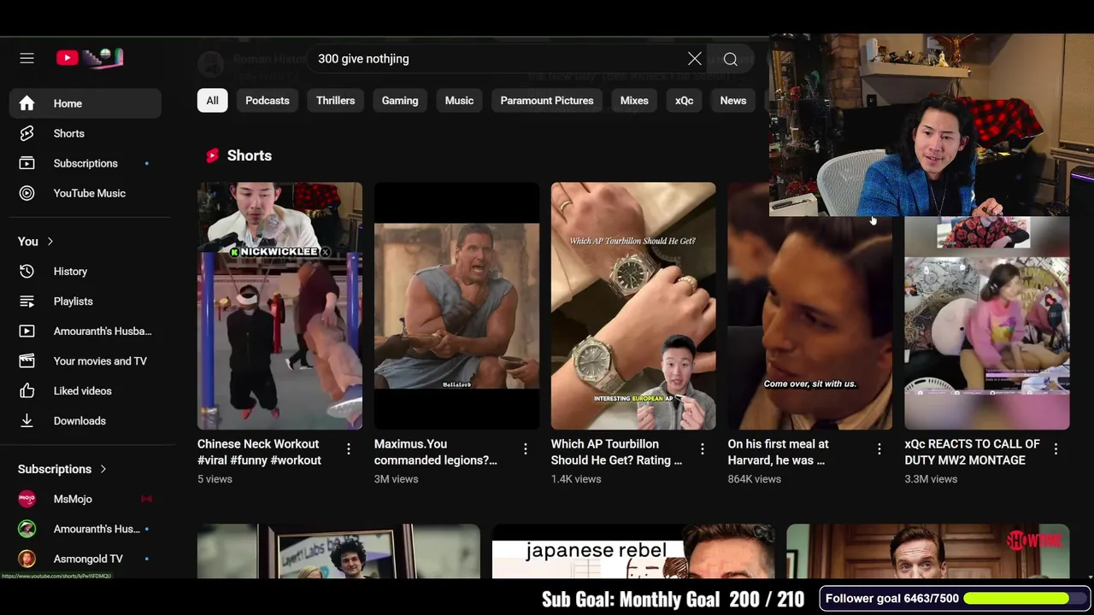Click Amouranth's Husba... channel icon under You
The width and height of the screenshot is (1094, 615).
click(27, 331)
